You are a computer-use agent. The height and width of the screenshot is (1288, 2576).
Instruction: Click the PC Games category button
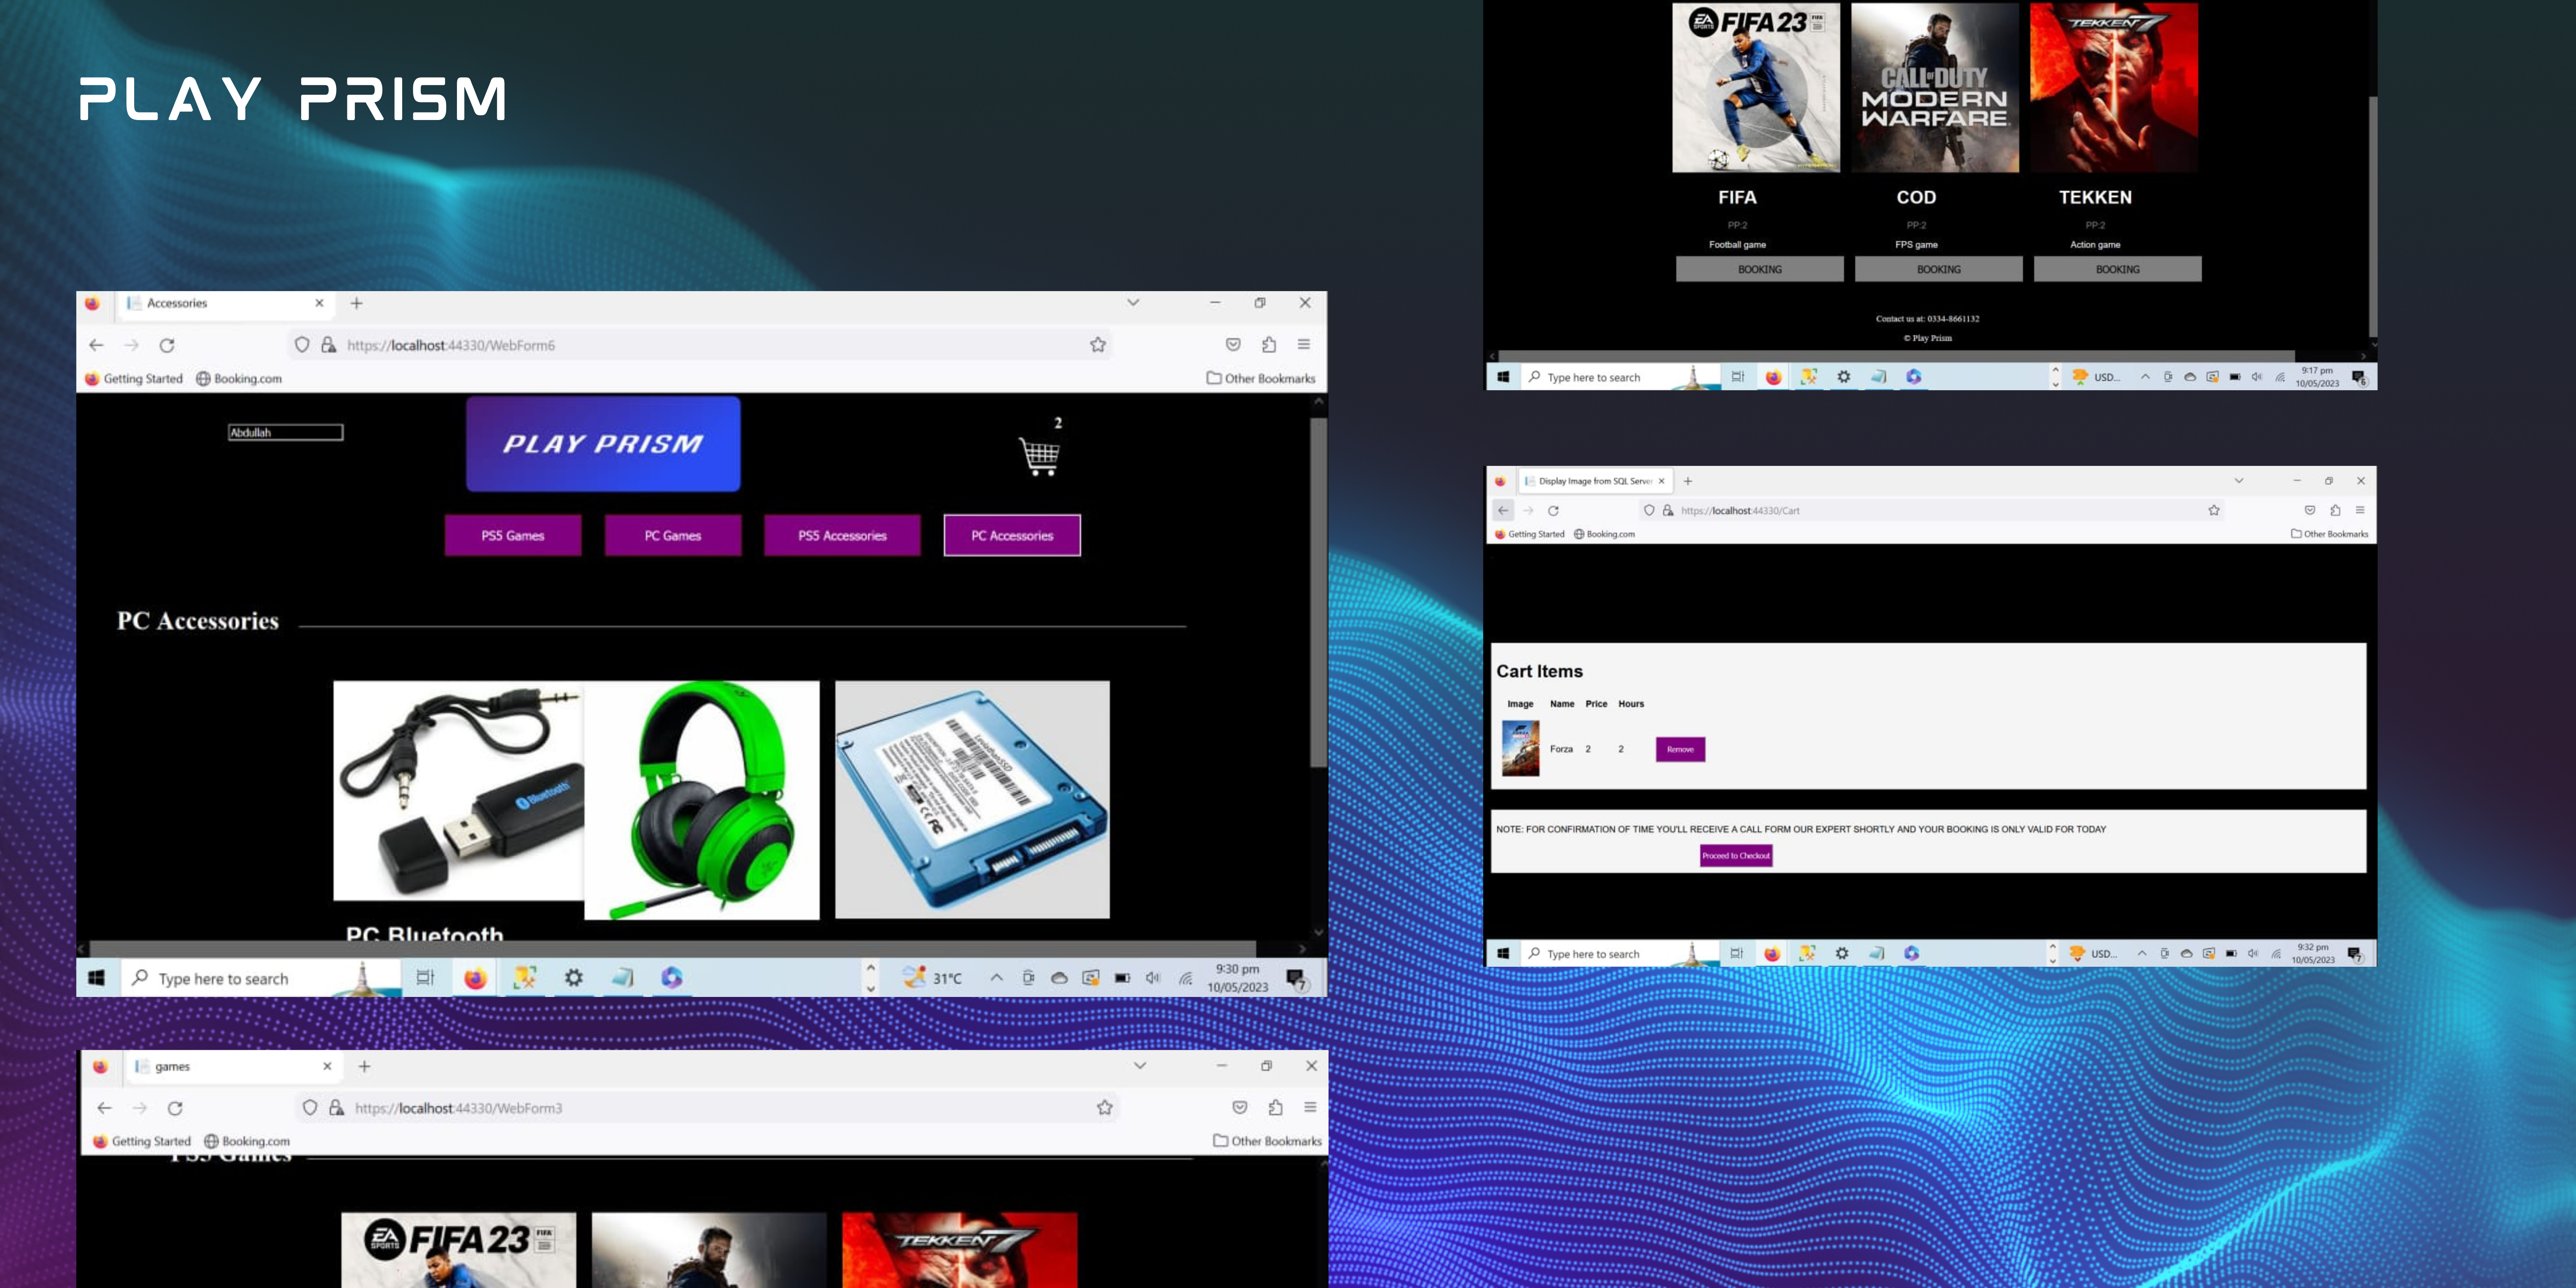[x=673, y=535]
